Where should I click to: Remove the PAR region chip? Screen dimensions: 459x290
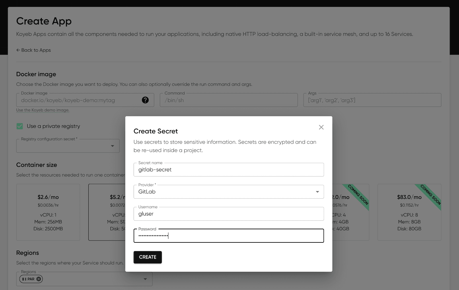(39, 279)
